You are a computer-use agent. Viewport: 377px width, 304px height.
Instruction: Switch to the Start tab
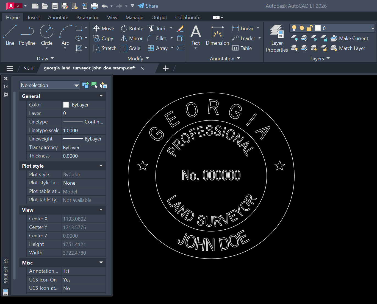tap(29, 68)
